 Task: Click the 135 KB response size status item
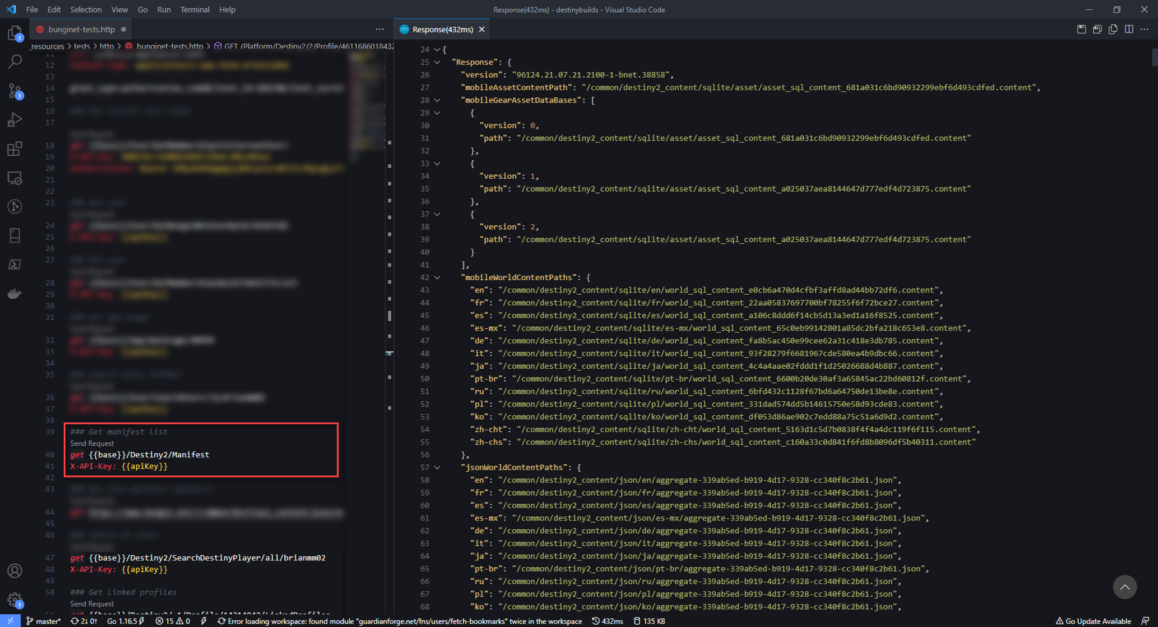point(649,621)
